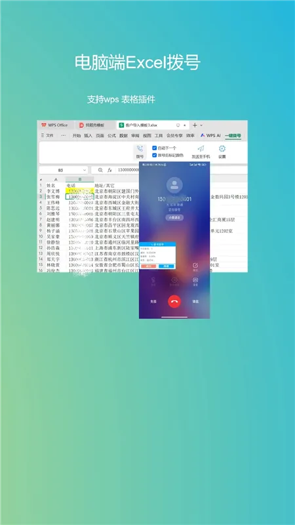The width and height of the screenshot is (295, 525).
Task: Open the 开始 ribbon tab
Action: point(77,136)
